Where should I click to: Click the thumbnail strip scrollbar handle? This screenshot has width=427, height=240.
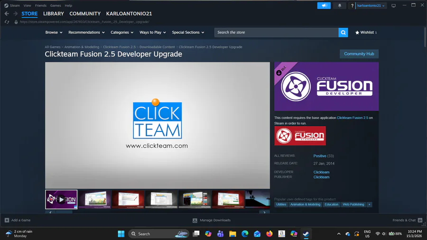64,212
